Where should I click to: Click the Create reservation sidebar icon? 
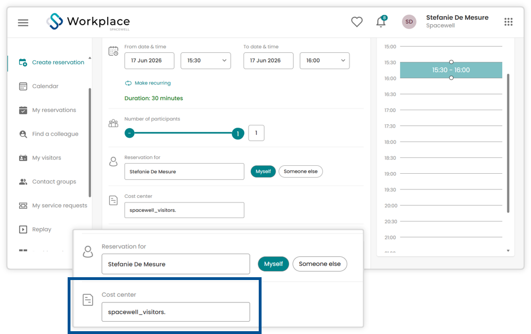[23, 62]
